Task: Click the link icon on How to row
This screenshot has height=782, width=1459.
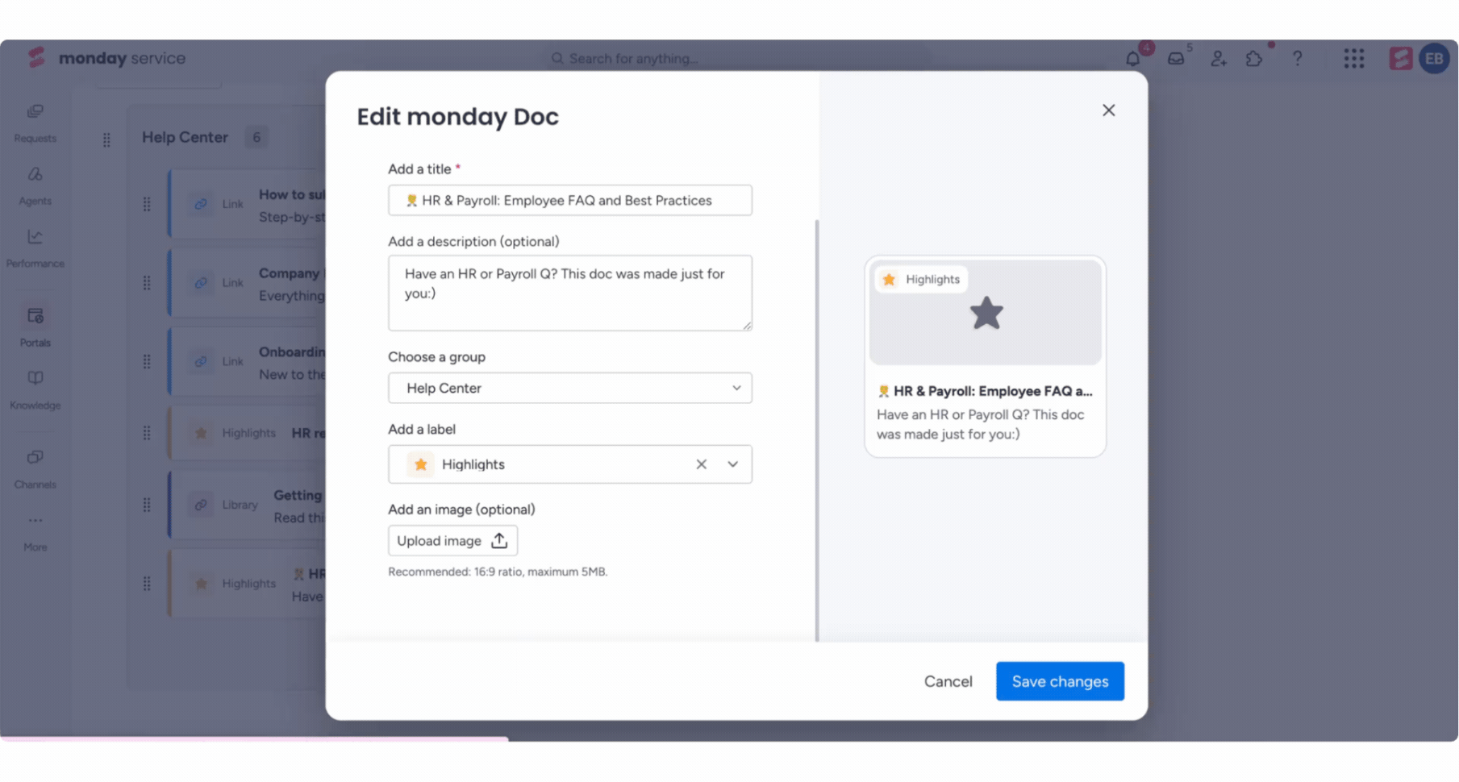Action: click(x=201, y=204)
